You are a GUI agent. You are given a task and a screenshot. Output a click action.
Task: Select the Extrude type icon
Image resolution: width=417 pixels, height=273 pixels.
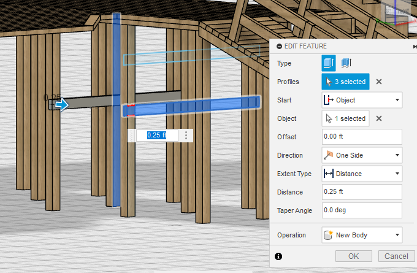point(329,63)
